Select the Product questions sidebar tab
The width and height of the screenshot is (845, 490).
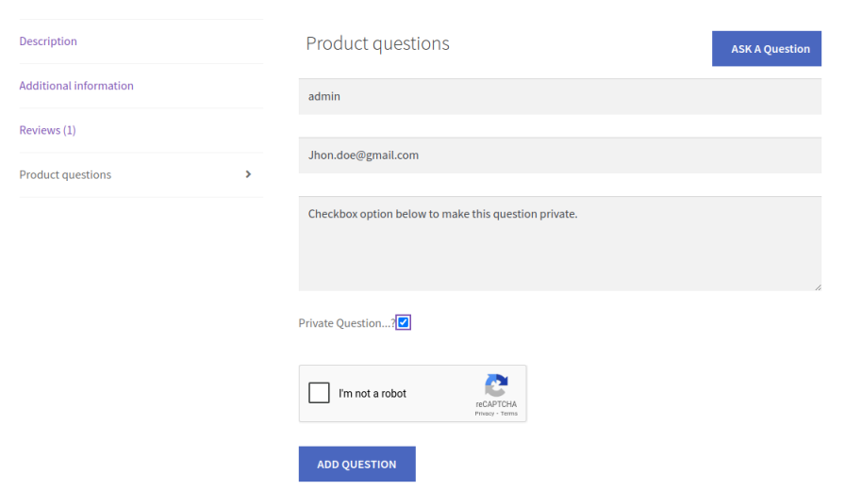point(65,174)
